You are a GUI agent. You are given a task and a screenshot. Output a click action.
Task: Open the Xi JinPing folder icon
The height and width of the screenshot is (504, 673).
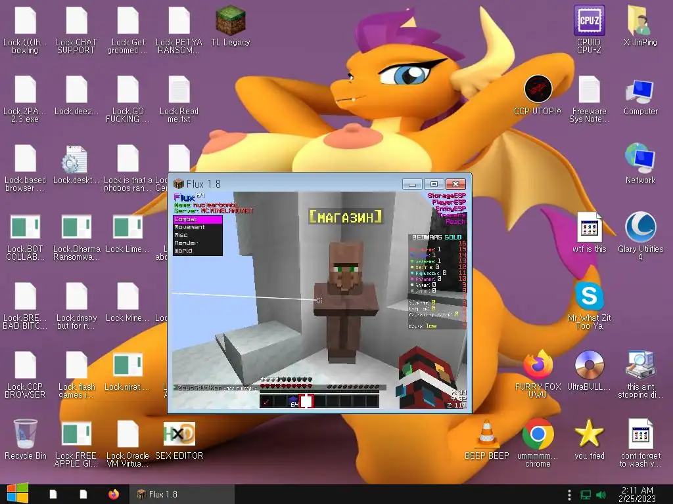pyautogui.click(x=640, y=20)
